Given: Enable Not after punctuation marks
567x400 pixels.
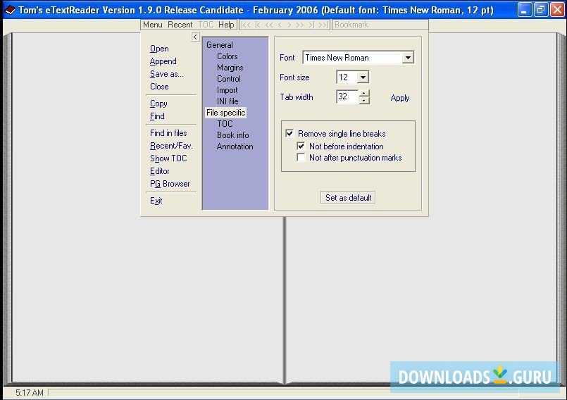Looking at the screenshot, I should point(301,157).
